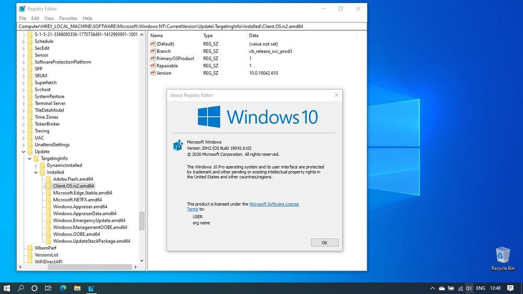Open Microsoft Edge from the taskbar
523x294 pixels.
coord(63,288)
